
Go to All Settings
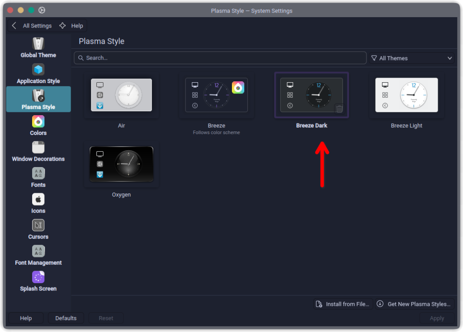(x=37, y=26)
